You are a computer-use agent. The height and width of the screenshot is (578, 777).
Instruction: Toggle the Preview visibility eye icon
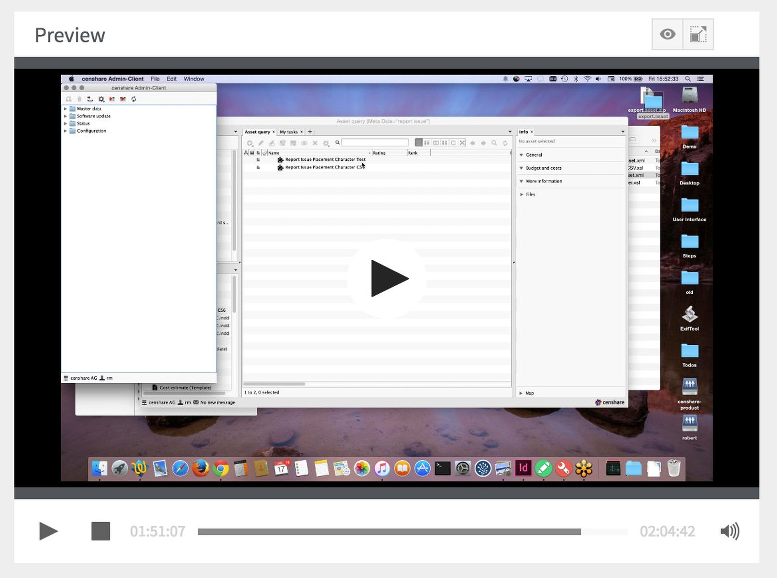(x=668, y=34)
